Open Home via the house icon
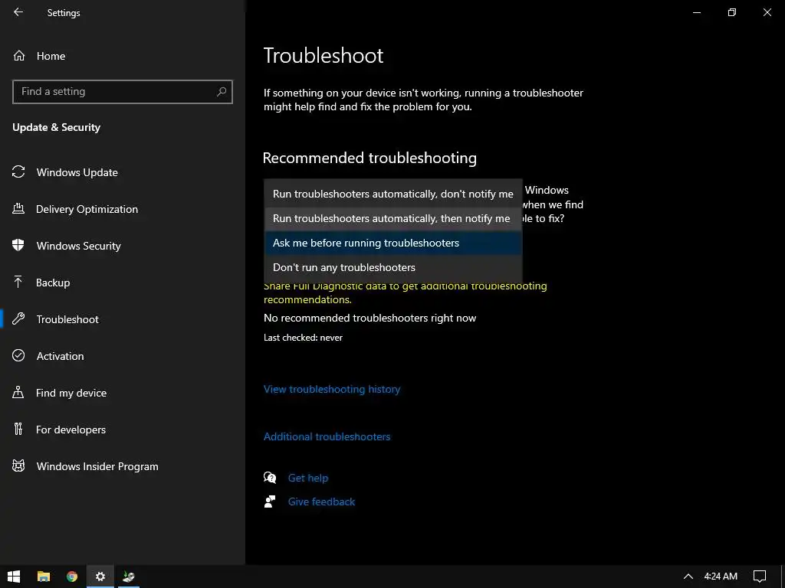This screenshot has height=588, width=785. 19,55
